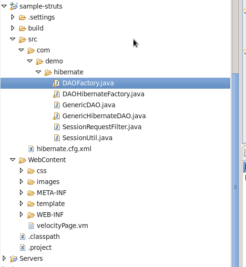
Task: Select the .project file entry
Action: click(40, 247)
